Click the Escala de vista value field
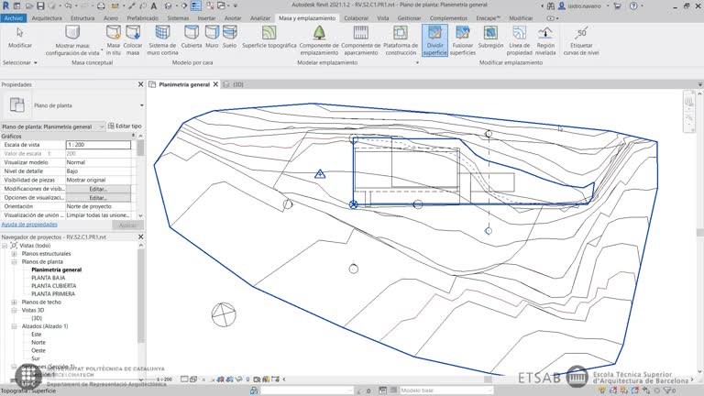Viewport: 704px width, 396px height. (99, 145)
